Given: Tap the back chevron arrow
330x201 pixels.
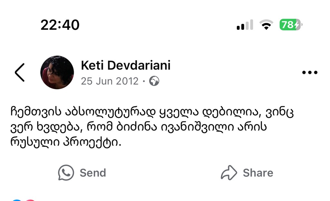Looking at the screenshot, I should [x=20, y=72].
